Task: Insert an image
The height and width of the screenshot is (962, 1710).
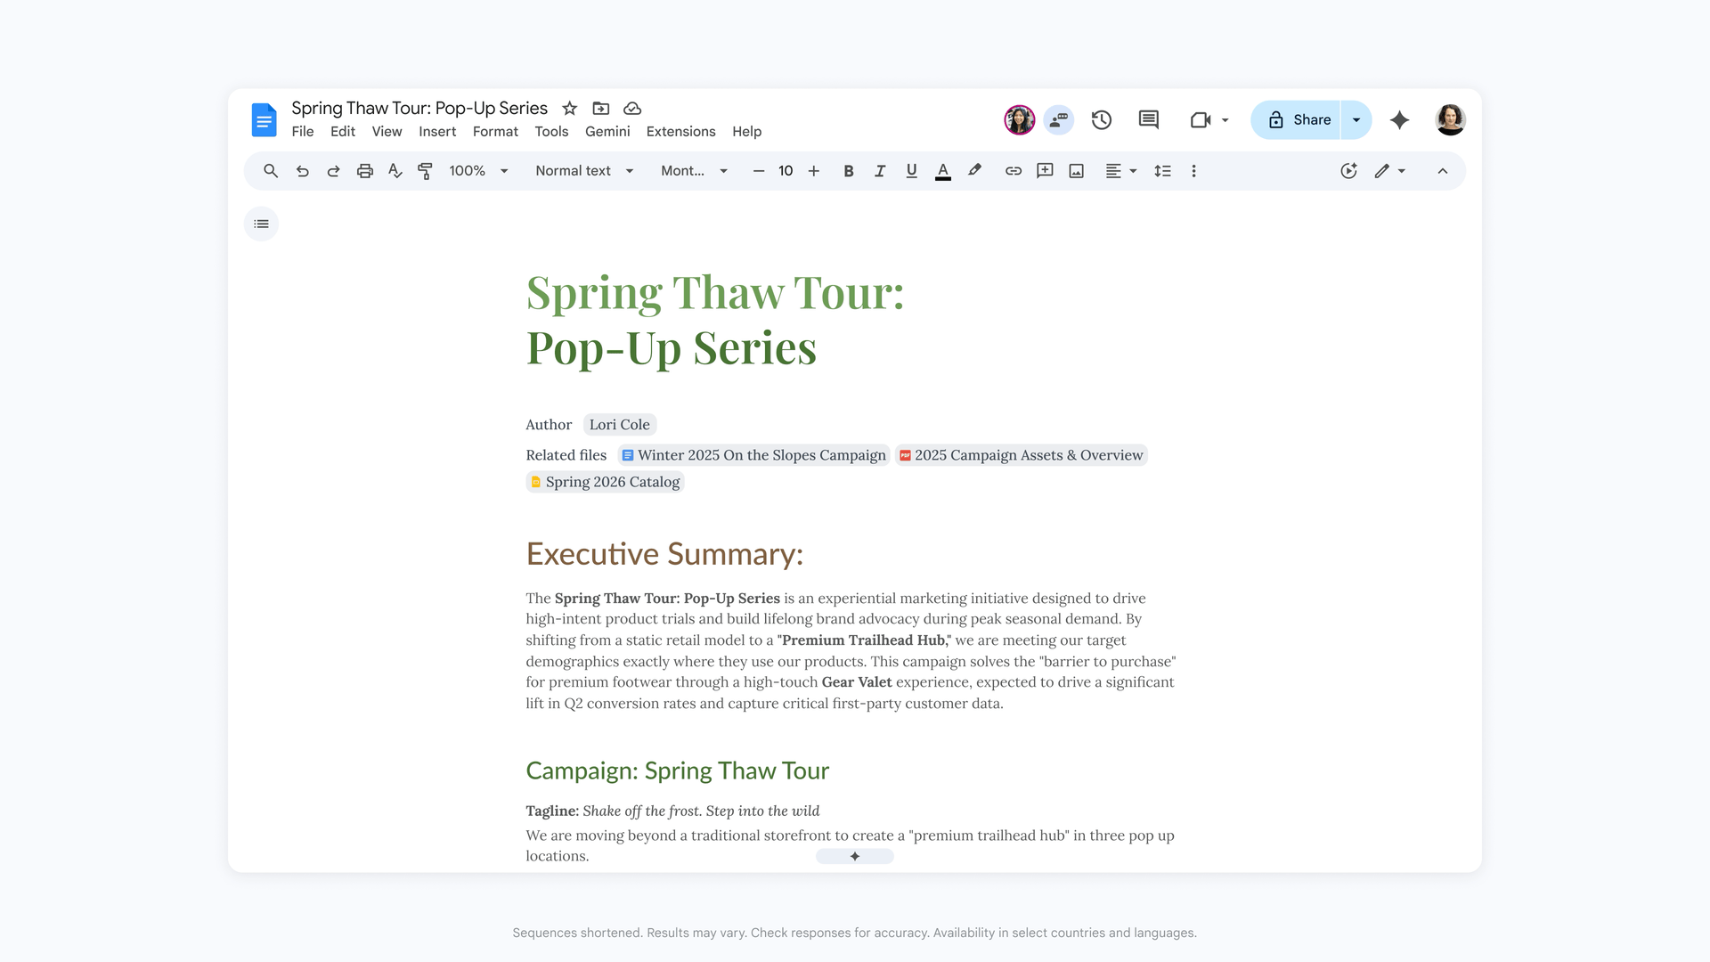Action: (1075, 170)
